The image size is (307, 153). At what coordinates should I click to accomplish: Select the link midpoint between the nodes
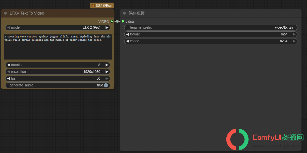(x=117, y=22)
